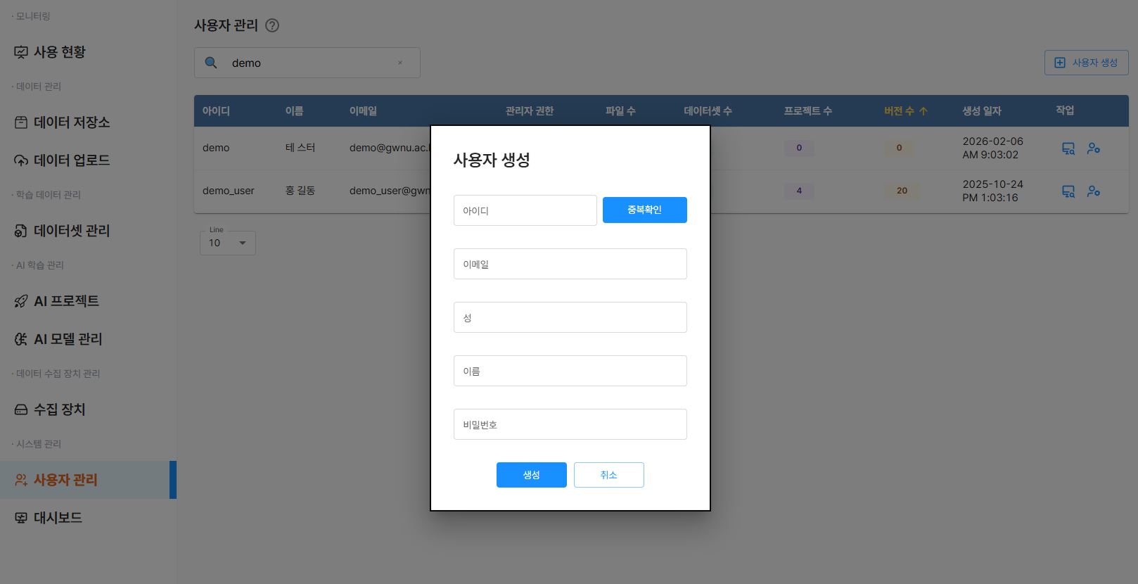Image resolution: width=1138 pixels, height=584 pixels.
Task: Click the 데이터 저장소 storage icon
Action: tap(21, 122)
